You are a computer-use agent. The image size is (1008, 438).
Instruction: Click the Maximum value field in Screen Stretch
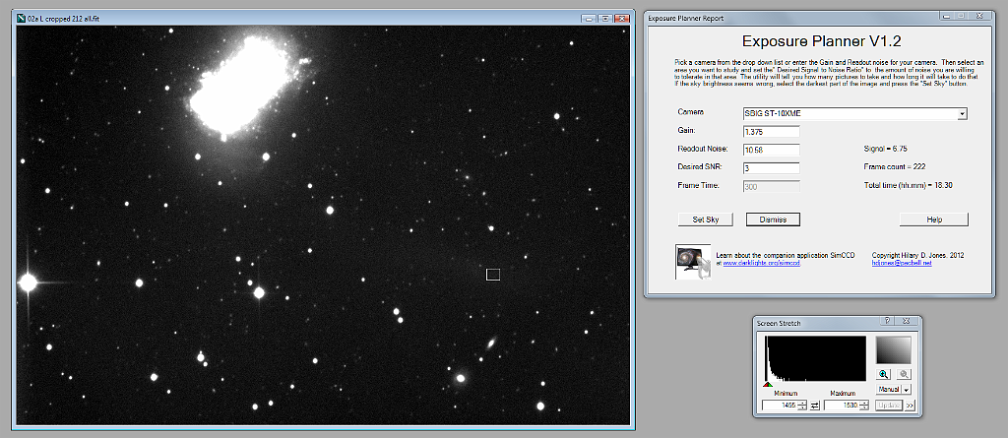click(843, 406)
